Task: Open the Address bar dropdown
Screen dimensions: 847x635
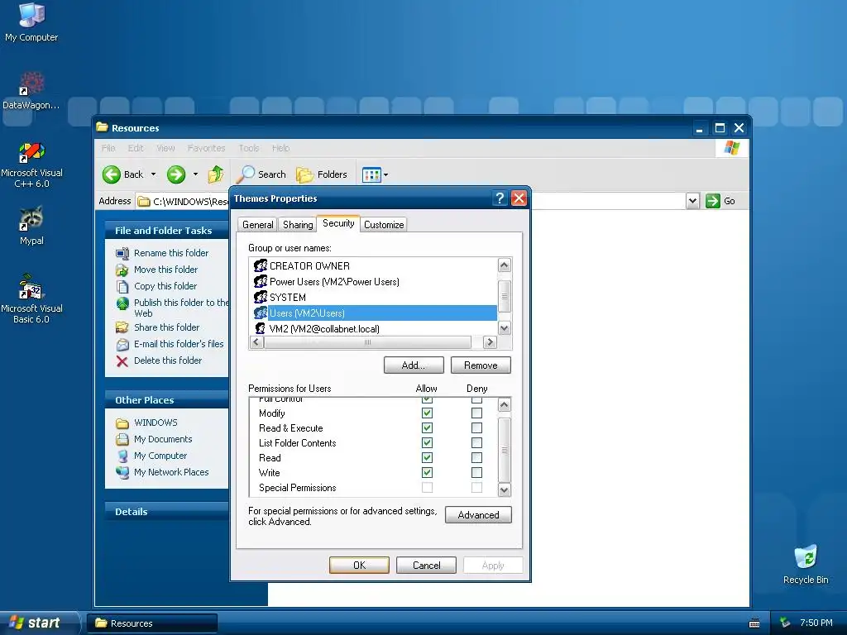Action: click(692, 202)
